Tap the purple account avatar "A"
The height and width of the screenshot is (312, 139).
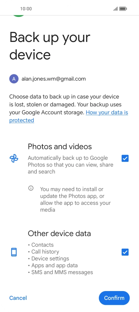click(14, 79)
